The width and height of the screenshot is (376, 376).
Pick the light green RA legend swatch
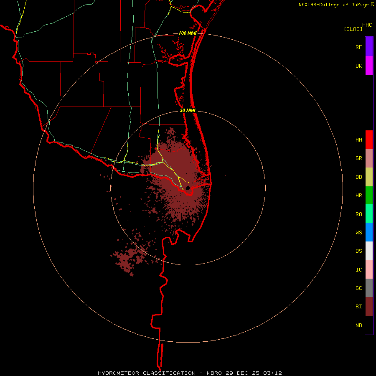tap(369, 214)
